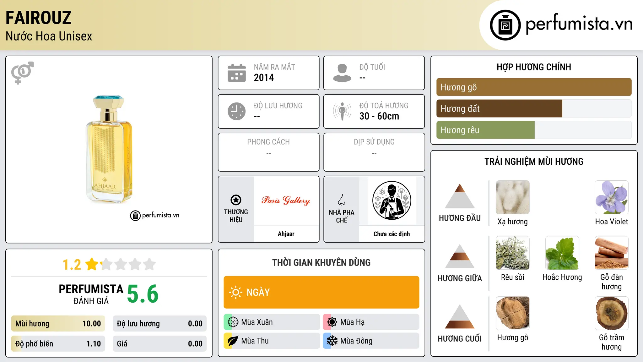This screenshot has width=643, height=362.
Task: Click the Giá 0.00 score bar
Action: coord(159,344)
